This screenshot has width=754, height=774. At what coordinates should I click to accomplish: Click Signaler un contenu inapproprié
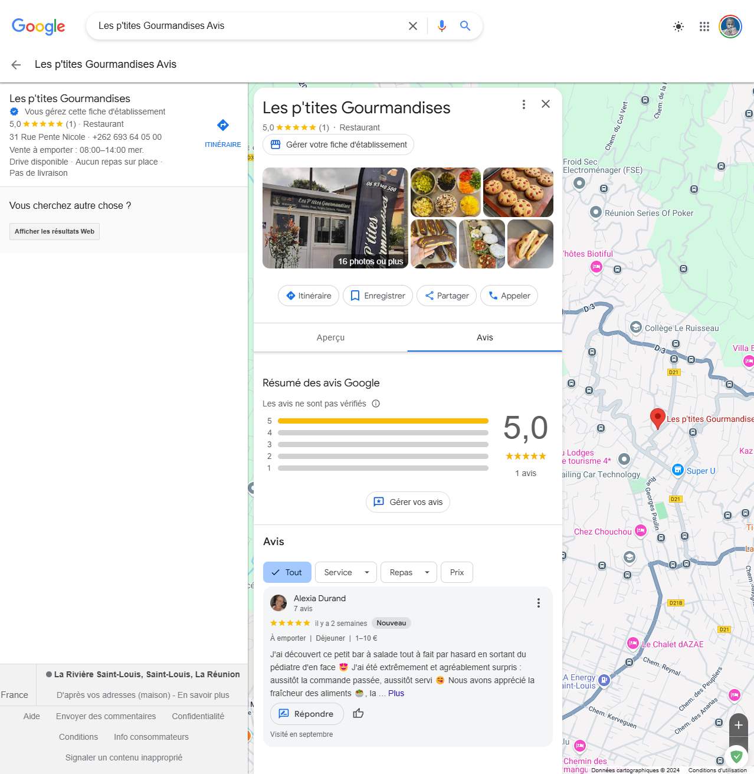[124, 757]
